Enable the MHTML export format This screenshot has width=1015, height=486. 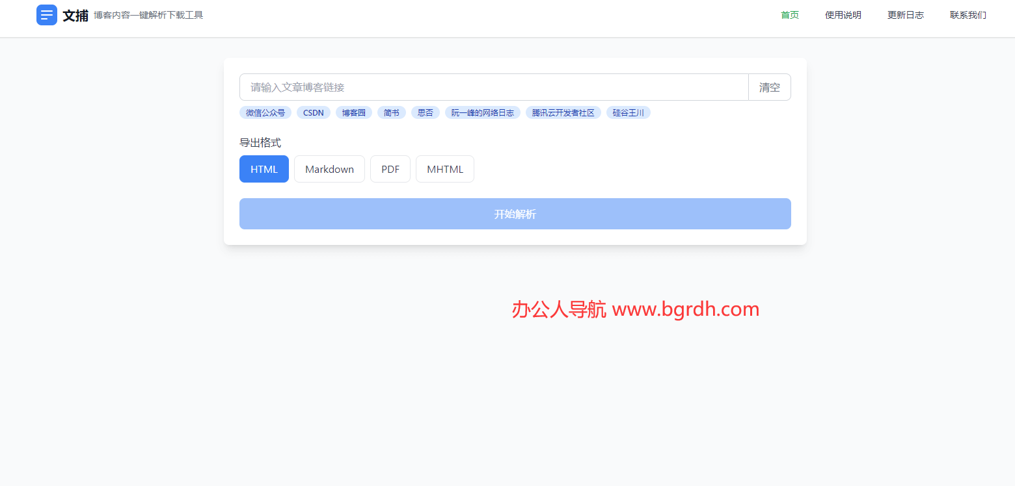(444, 169)
